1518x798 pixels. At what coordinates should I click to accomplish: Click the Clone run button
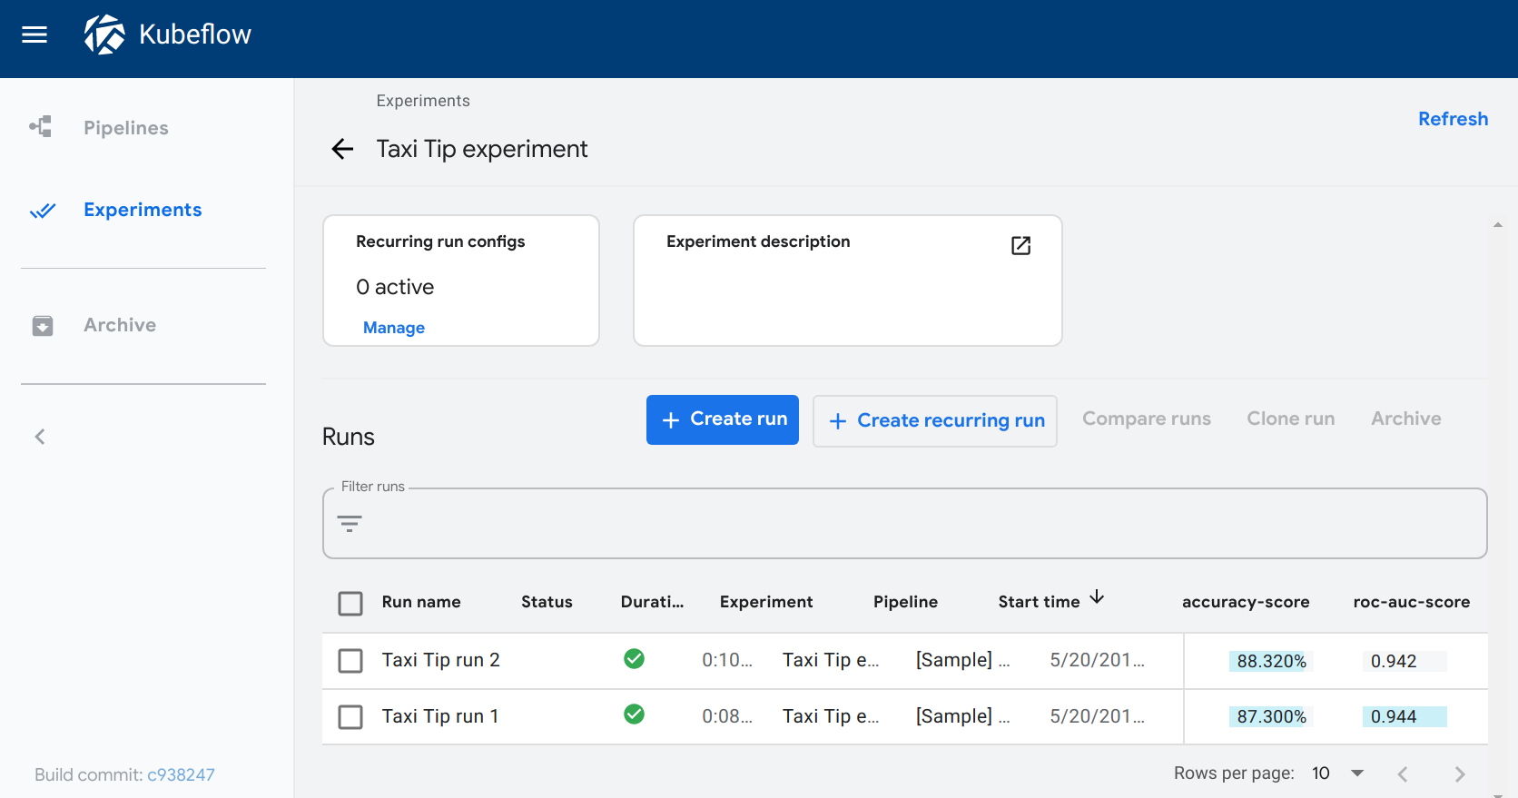point(1291,419)
